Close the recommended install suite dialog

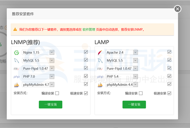point(178,9)
